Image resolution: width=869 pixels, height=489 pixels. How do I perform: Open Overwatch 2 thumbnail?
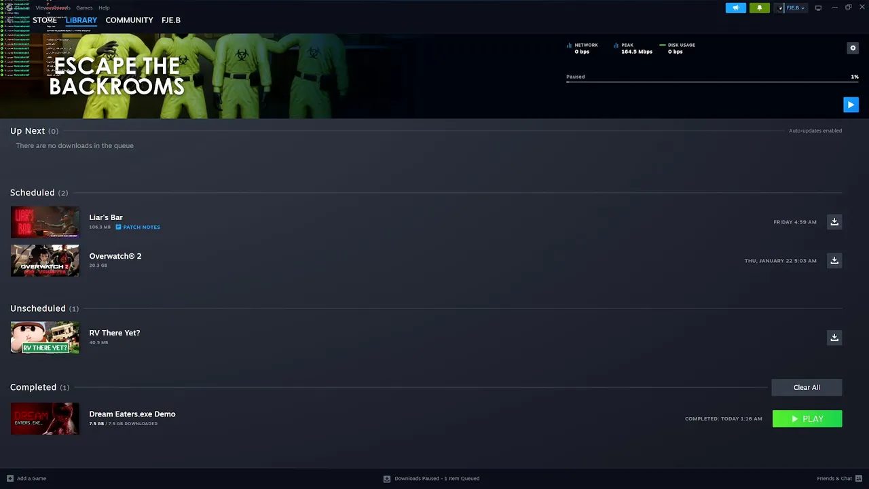[x=45, y=261]
